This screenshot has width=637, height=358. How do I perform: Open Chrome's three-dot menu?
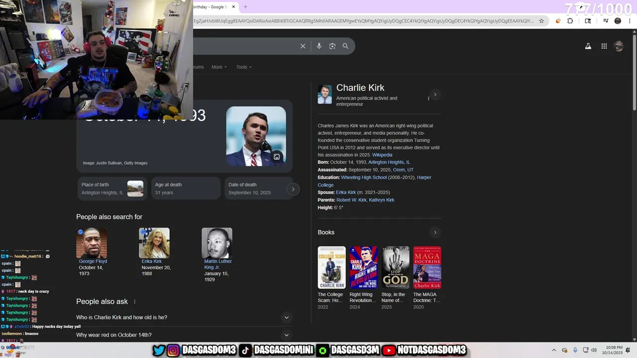630,21
